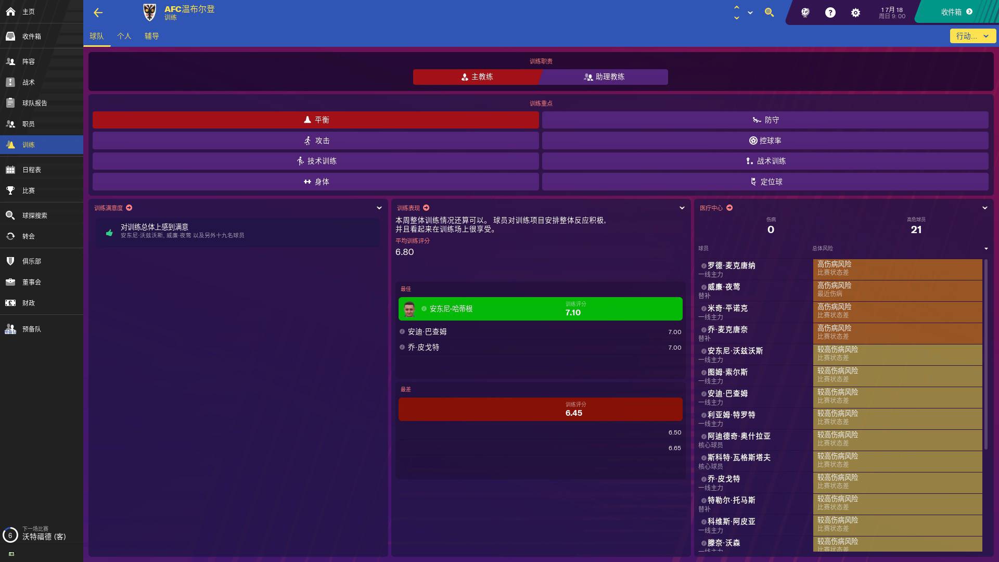Select 定位球 training focus

click(x=765, y=182)
